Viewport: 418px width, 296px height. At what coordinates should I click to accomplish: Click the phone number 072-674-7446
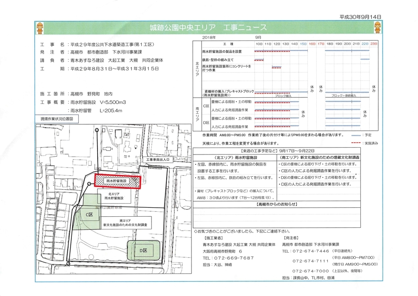(x=311, y=251)
